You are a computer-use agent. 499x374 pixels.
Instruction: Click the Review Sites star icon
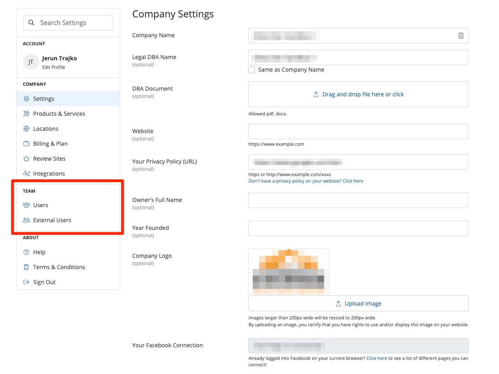click(x=26, y=159)
